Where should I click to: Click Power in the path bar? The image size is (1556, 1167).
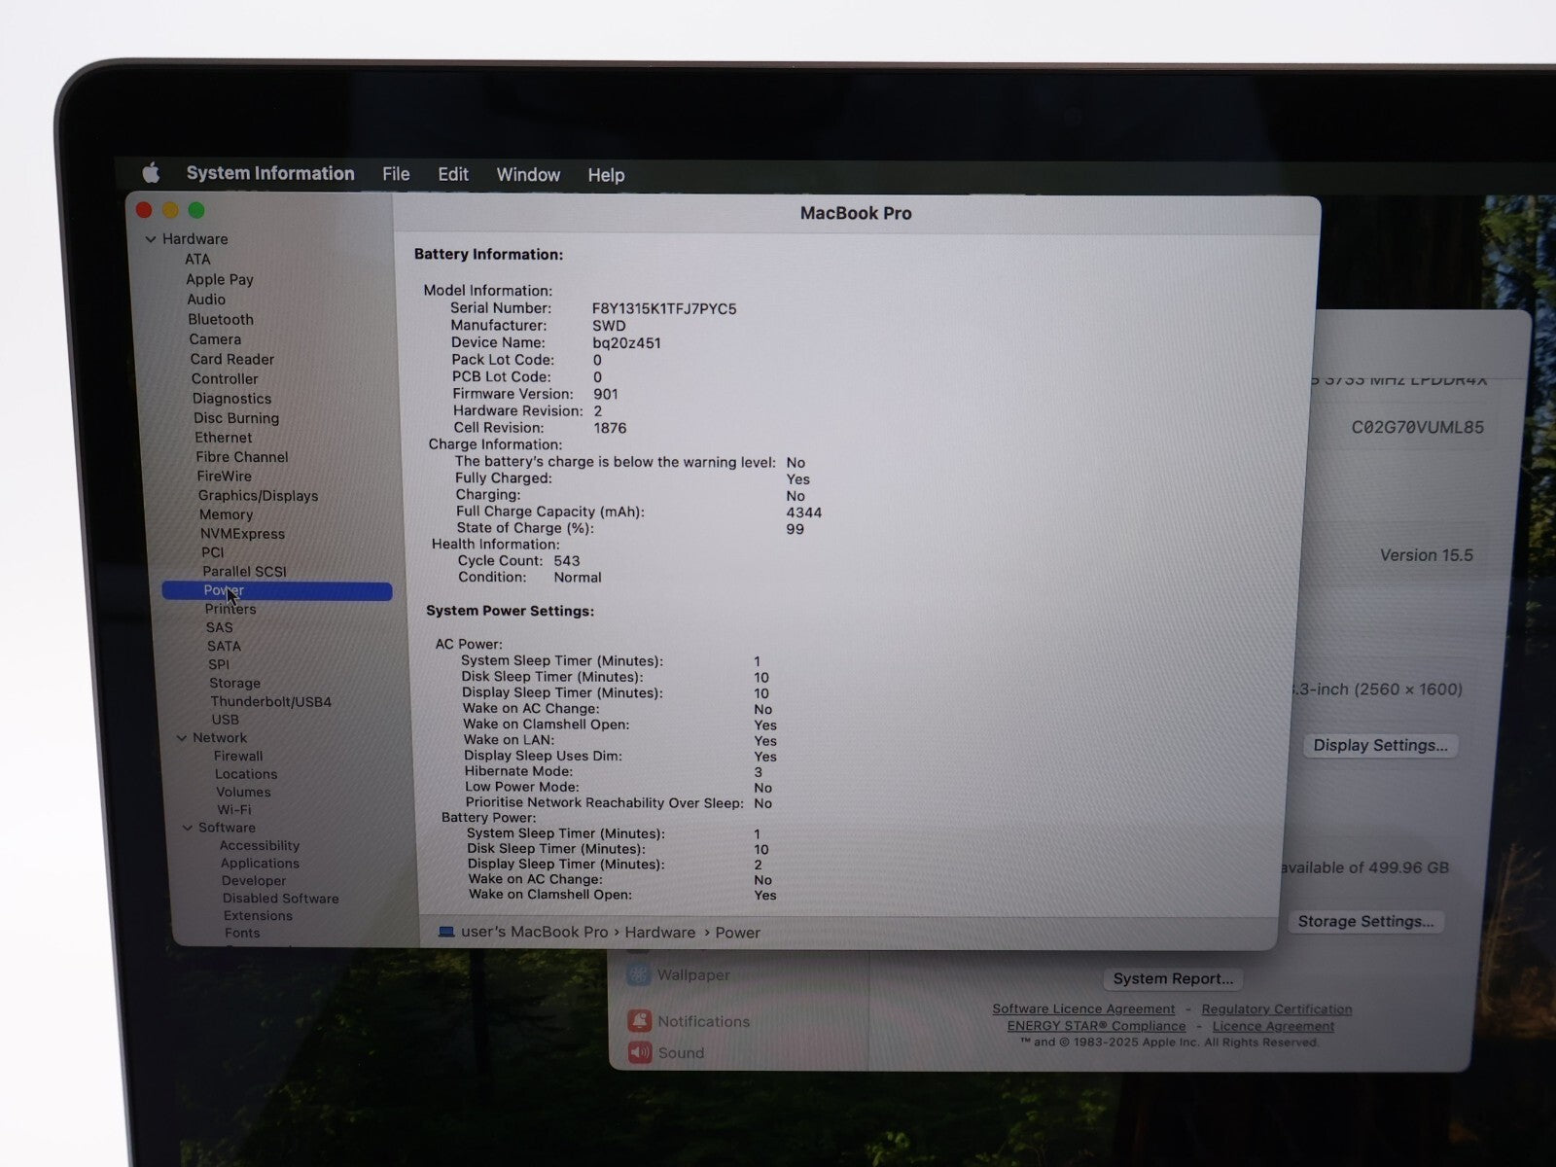click(x=738, y=933)
